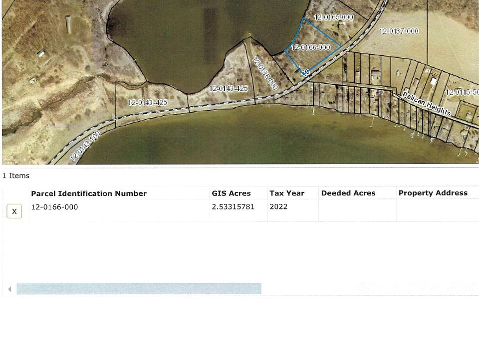Click the highlighted parcel label 12-0166-000 on the map
The image size is (479, 359).
pyautogui.click(x=311, y=47)
